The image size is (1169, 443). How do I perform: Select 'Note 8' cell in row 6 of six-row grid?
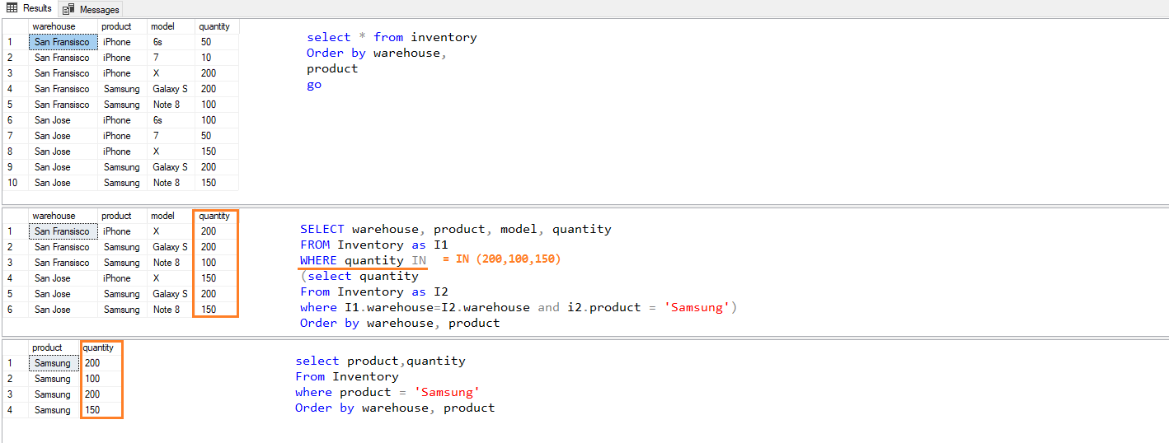click(171, 310)
